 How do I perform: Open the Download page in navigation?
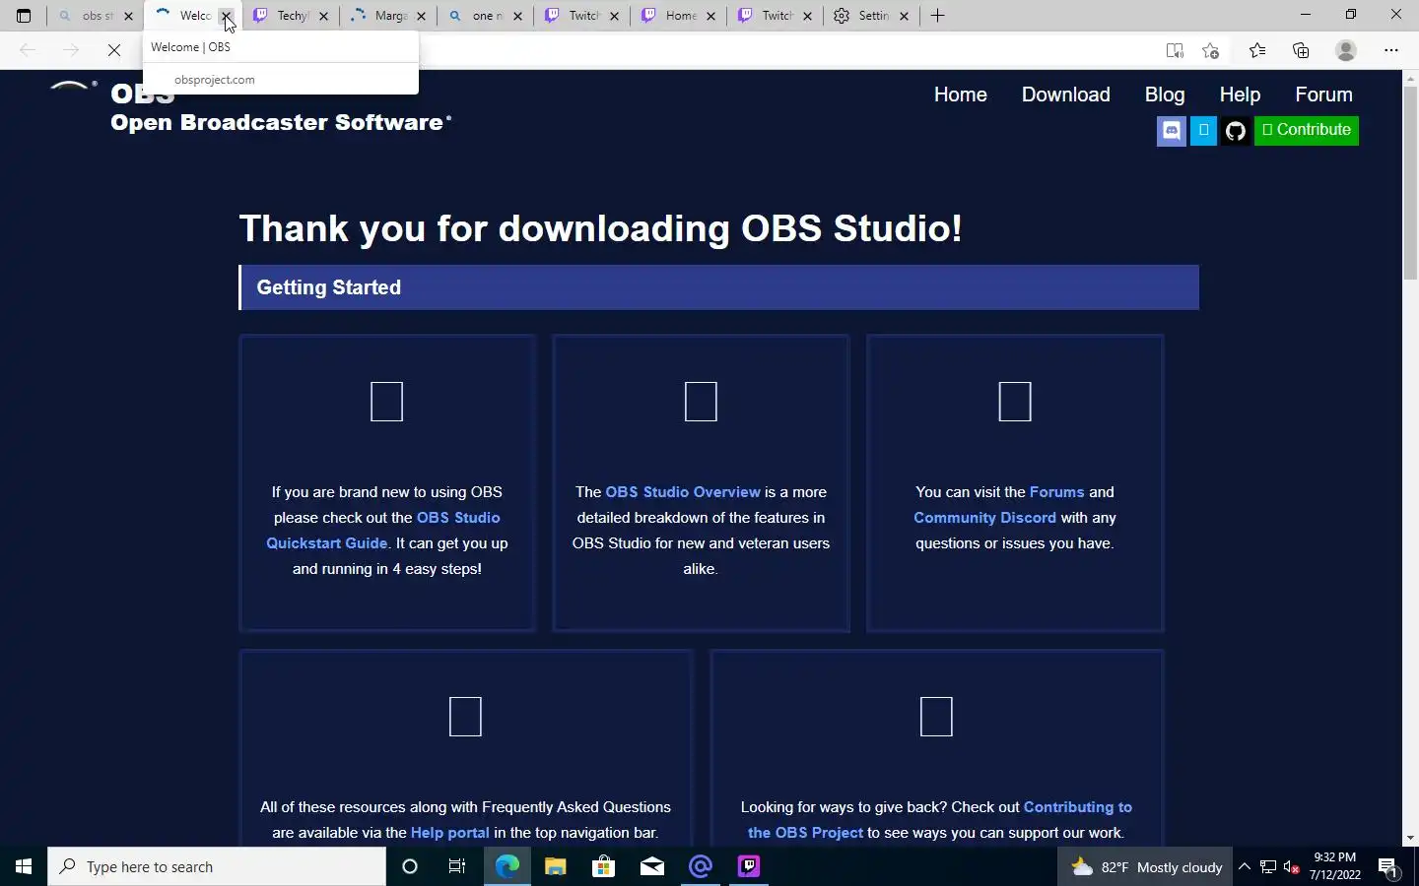[x=1066, y=95]
